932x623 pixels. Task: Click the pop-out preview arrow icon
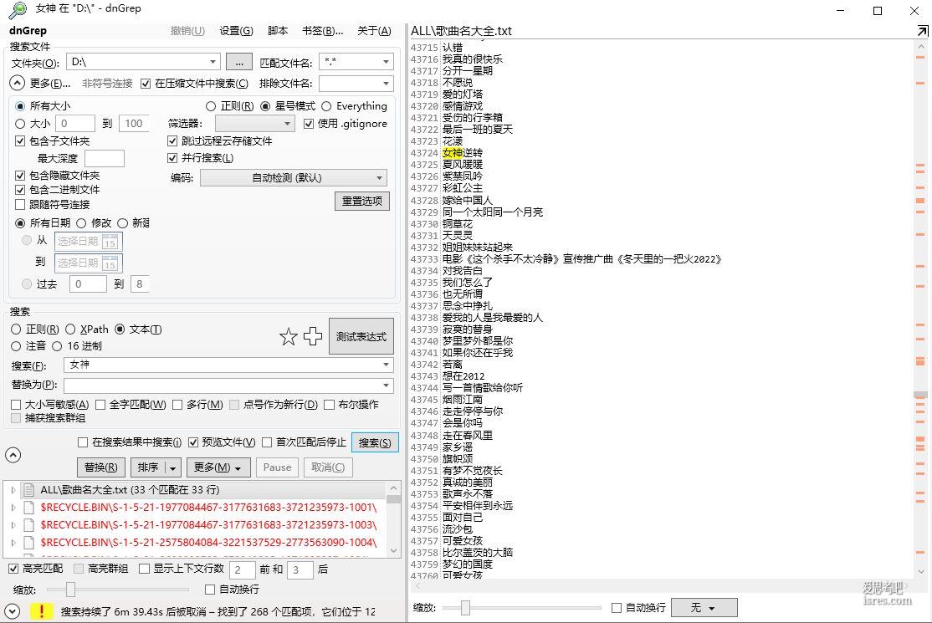coord(923,31)
